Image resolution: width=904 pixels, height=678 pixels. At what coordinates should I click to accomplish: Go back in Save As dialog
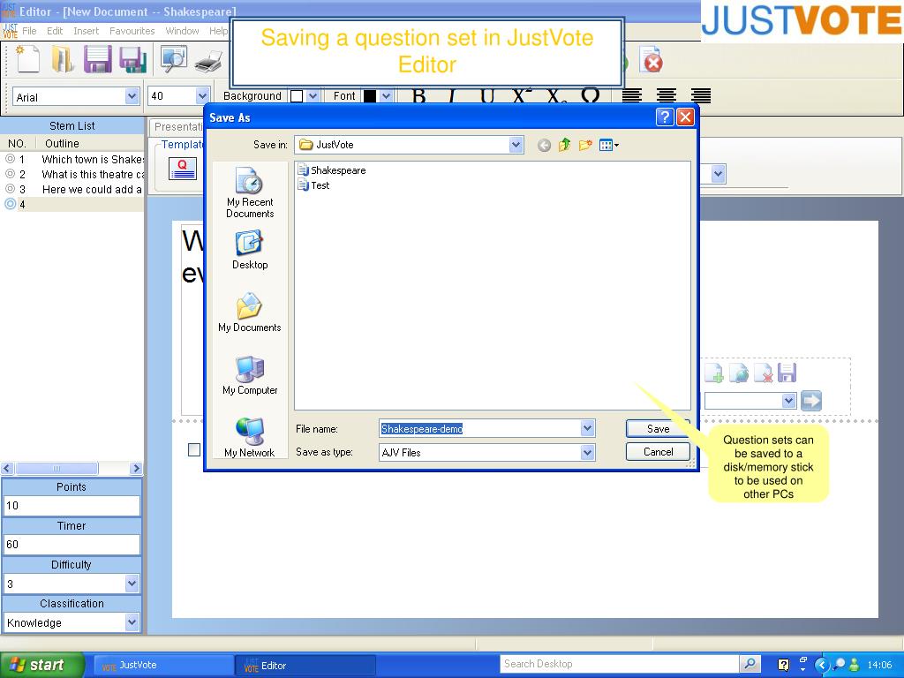point(544,146)
